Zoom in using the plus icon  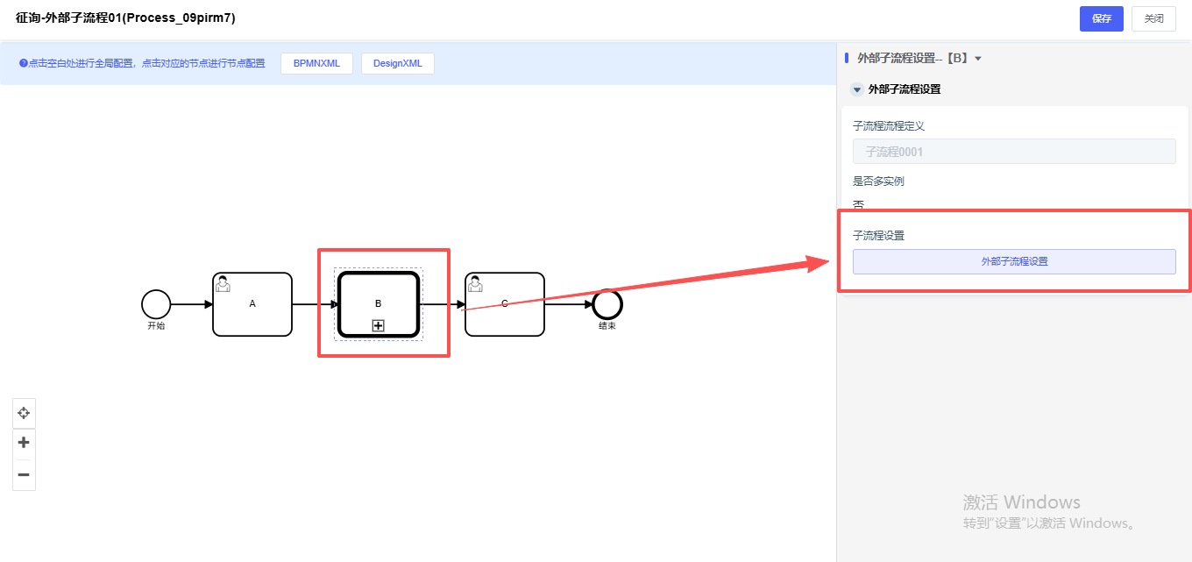[x=24, y=443]
